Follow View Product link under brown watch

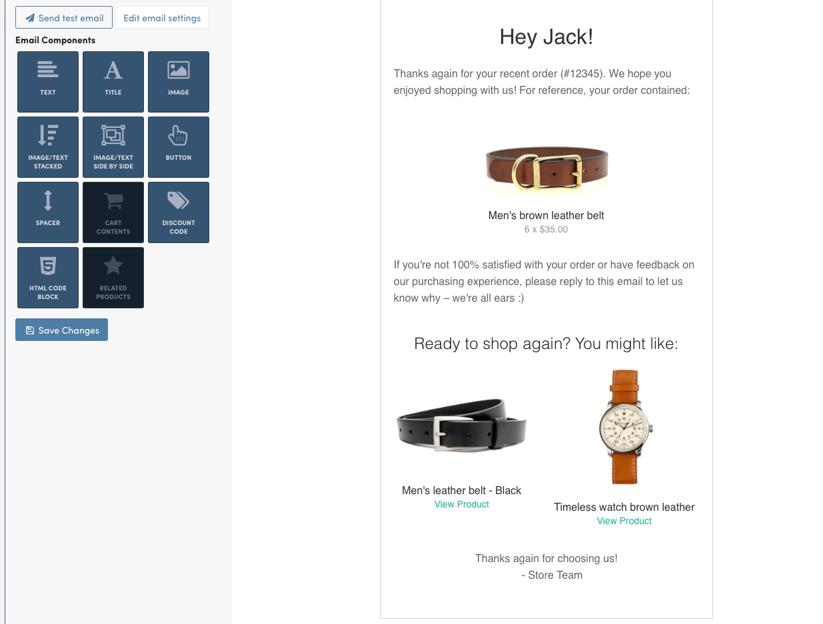coord(624,521)
